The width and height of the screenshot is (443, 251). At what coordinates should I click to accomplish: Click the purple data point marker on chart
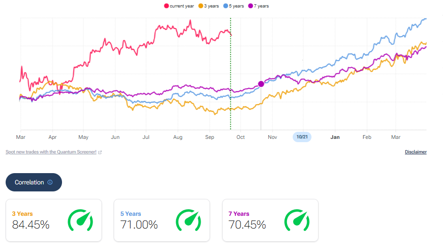pos(261,84)
